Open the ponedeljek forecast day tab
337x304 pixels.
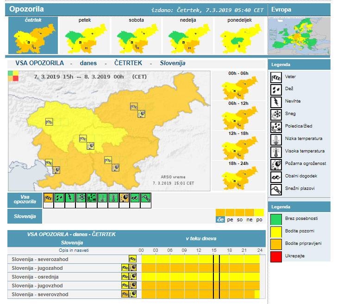pos(239,36)
